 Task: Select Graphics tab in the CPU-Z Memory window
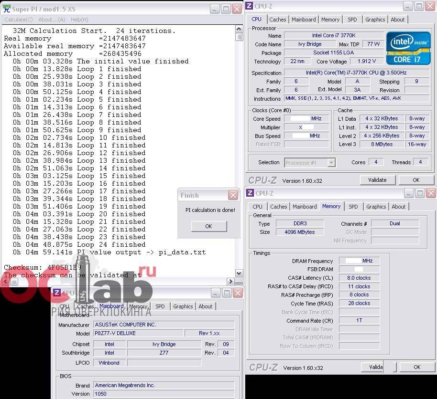(x=376, y=207)
